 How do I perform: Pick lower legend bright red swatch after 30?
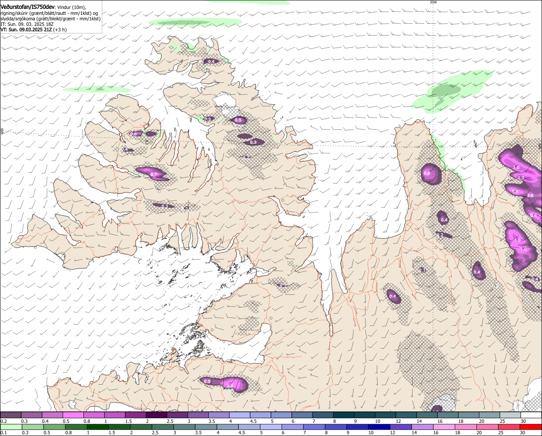[531, 427]
